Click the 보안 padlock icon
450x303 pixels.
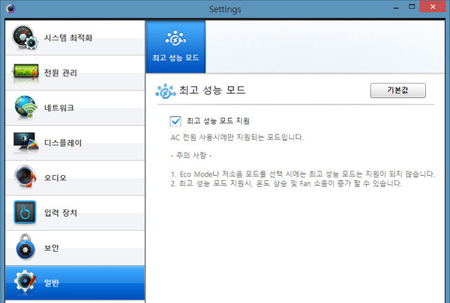click(25, 247)
